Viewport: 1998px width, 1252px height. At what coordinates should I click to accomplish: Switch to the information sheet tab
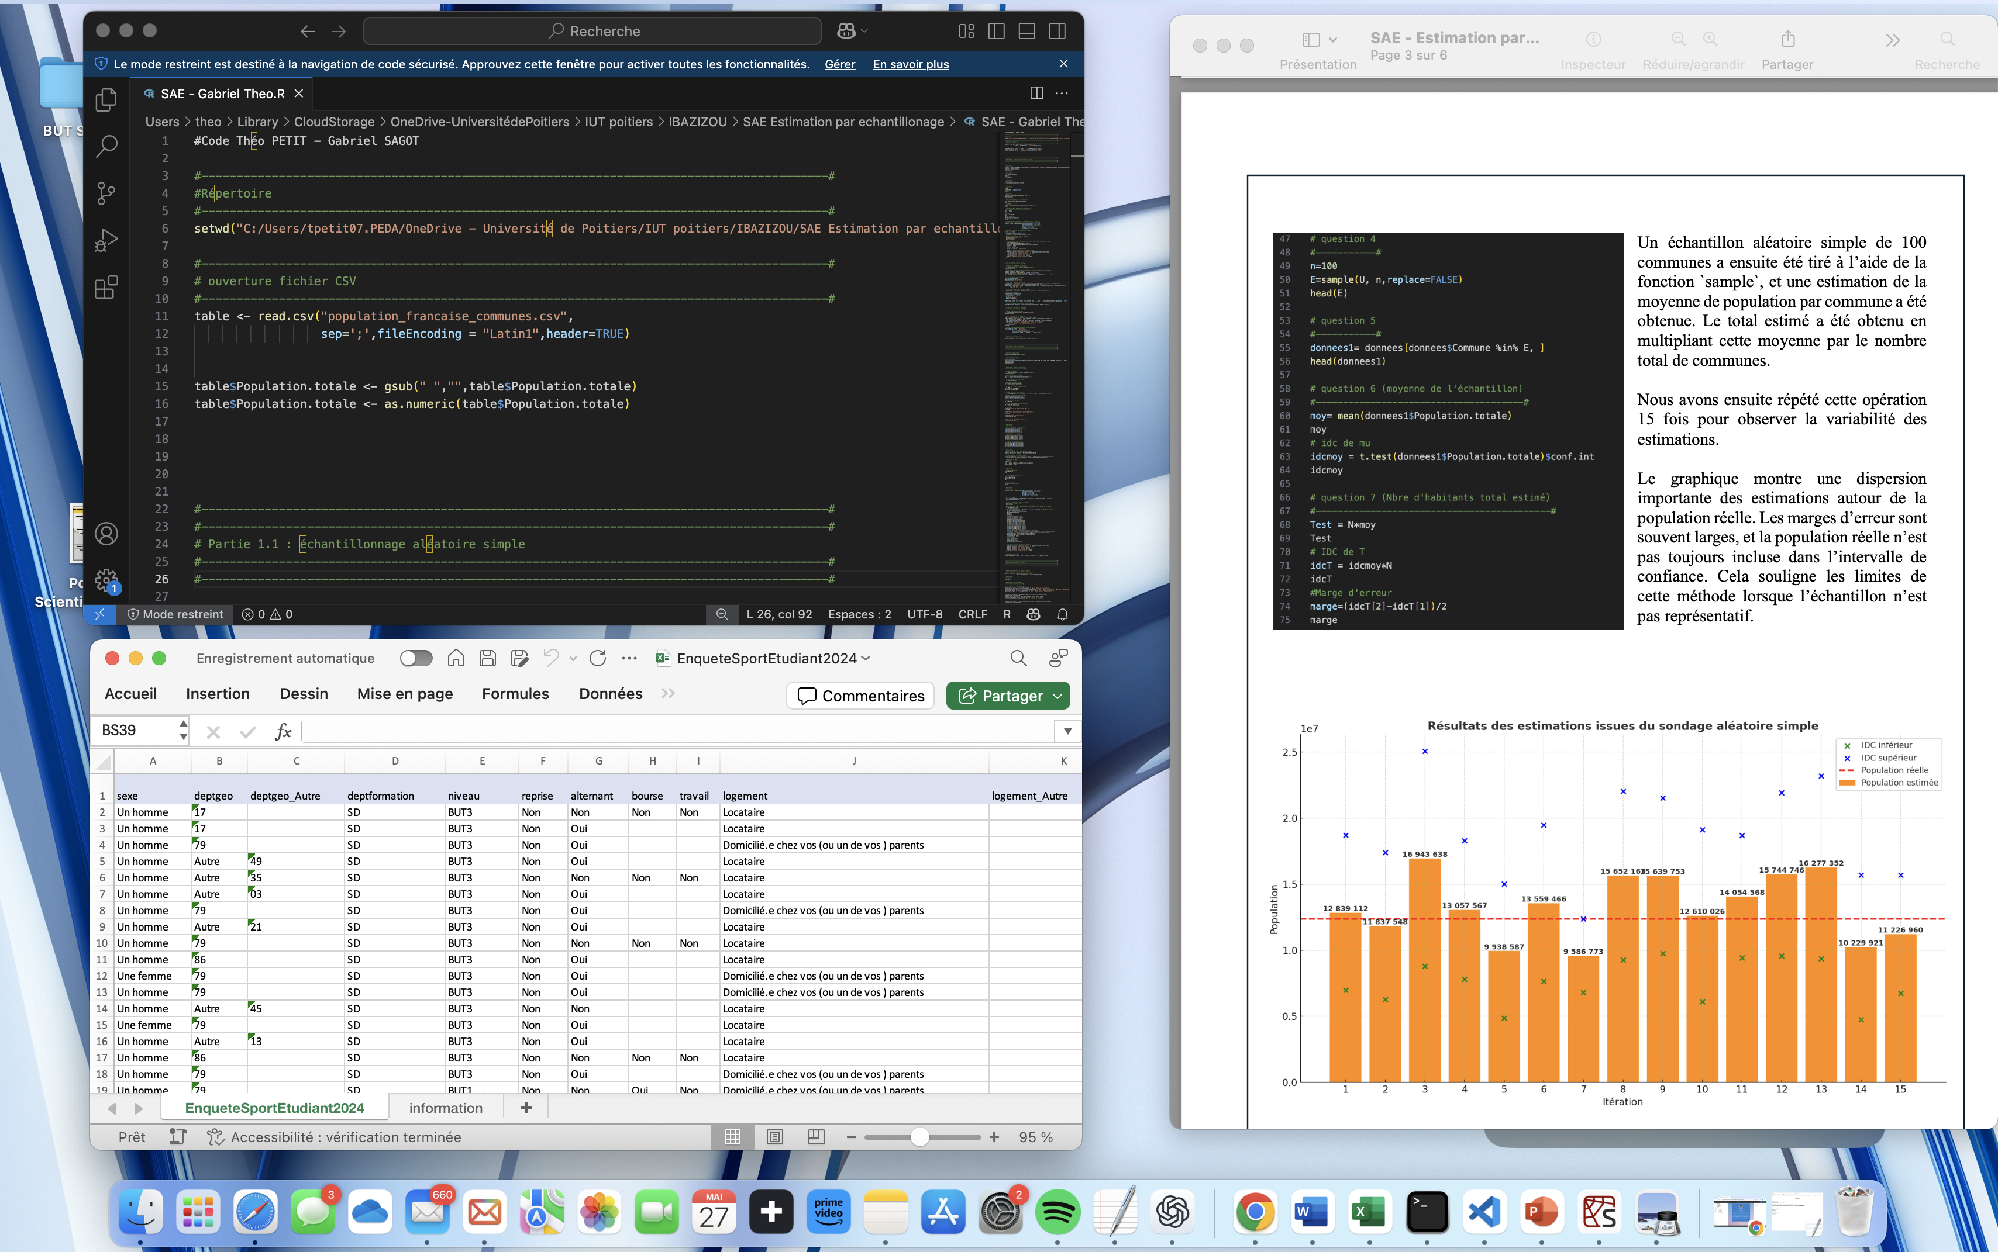click(x=446, y=1108)
